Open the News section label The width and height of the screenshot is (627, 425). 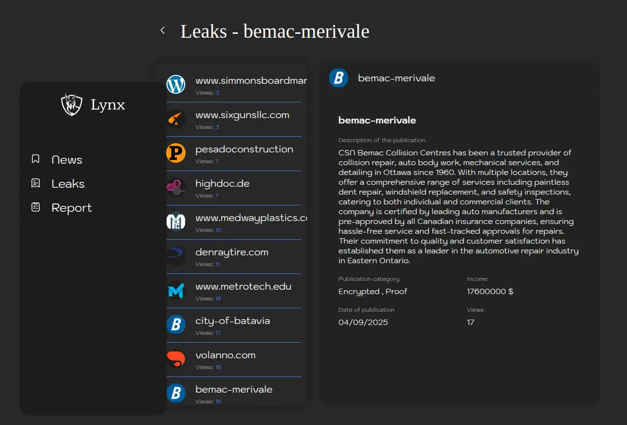point(67,160)
